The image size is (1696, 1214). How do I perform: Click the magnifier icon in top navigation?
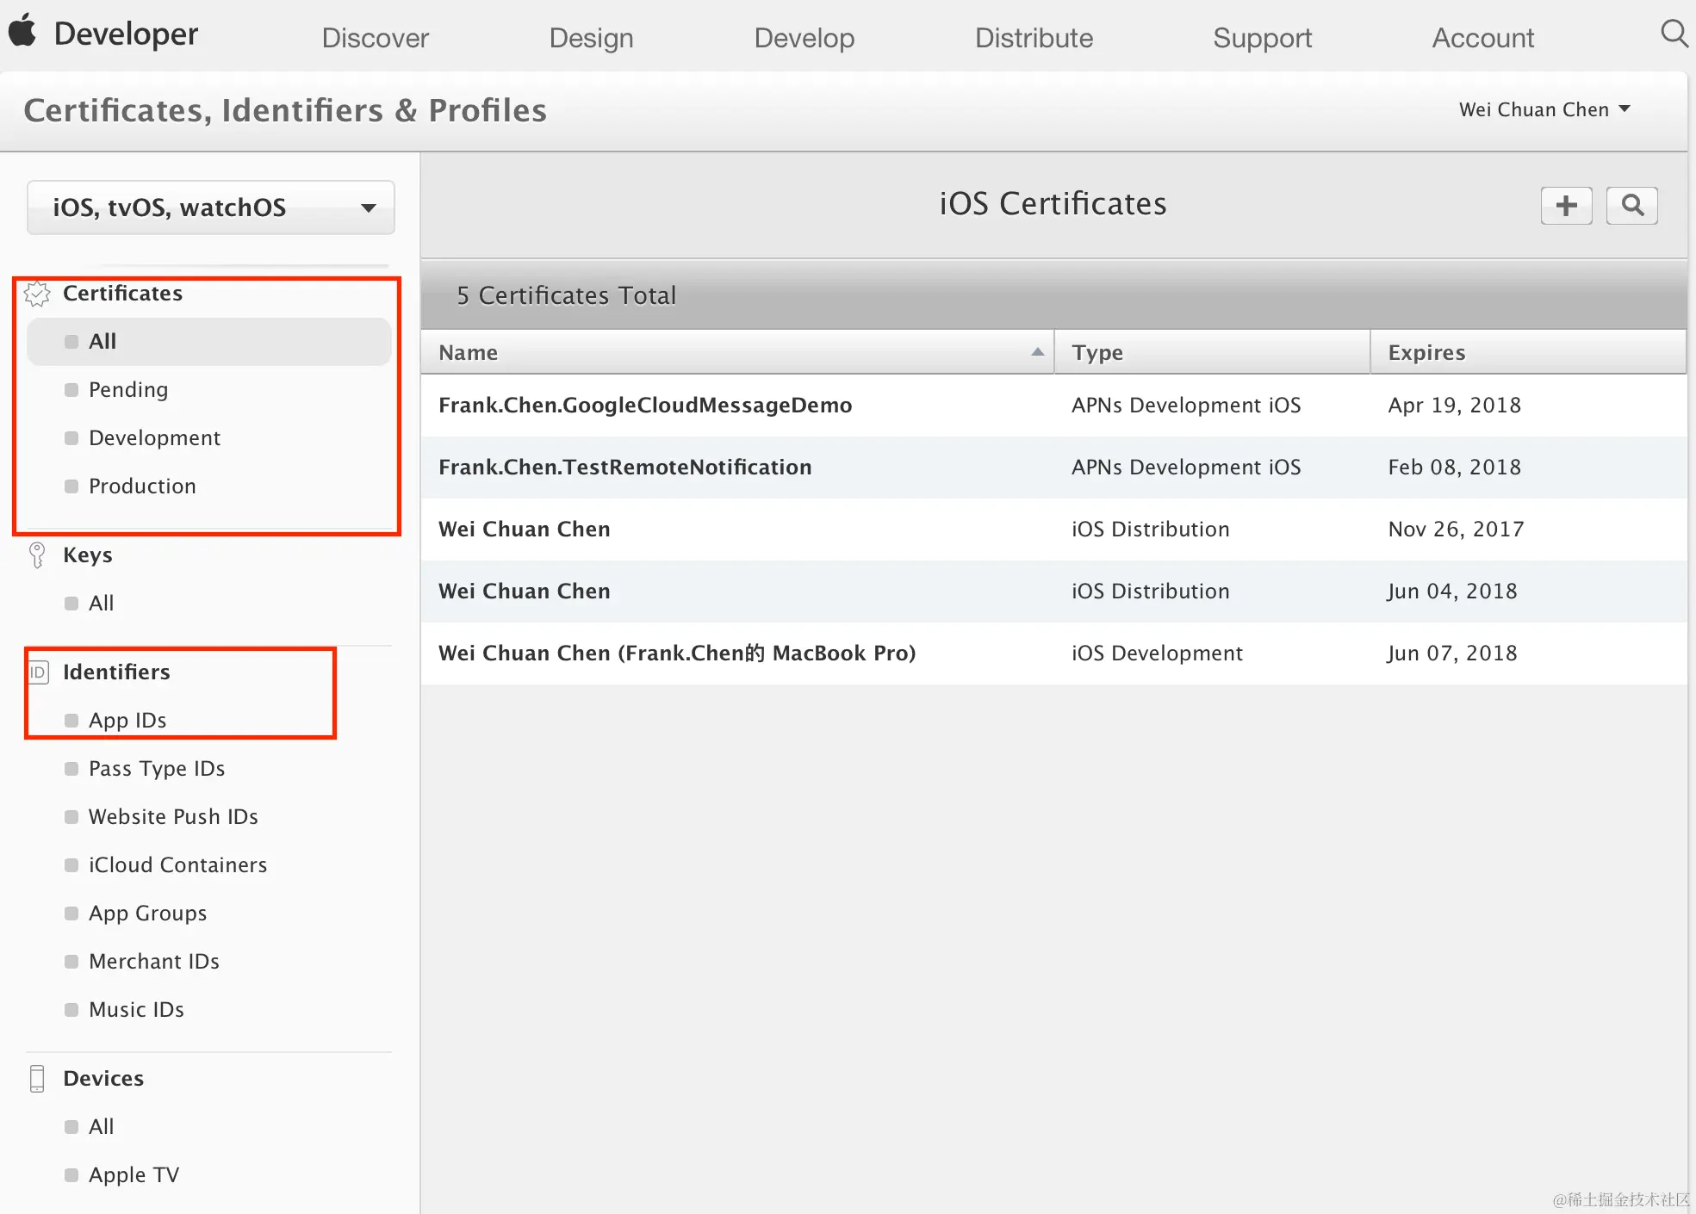(1674, 34)
